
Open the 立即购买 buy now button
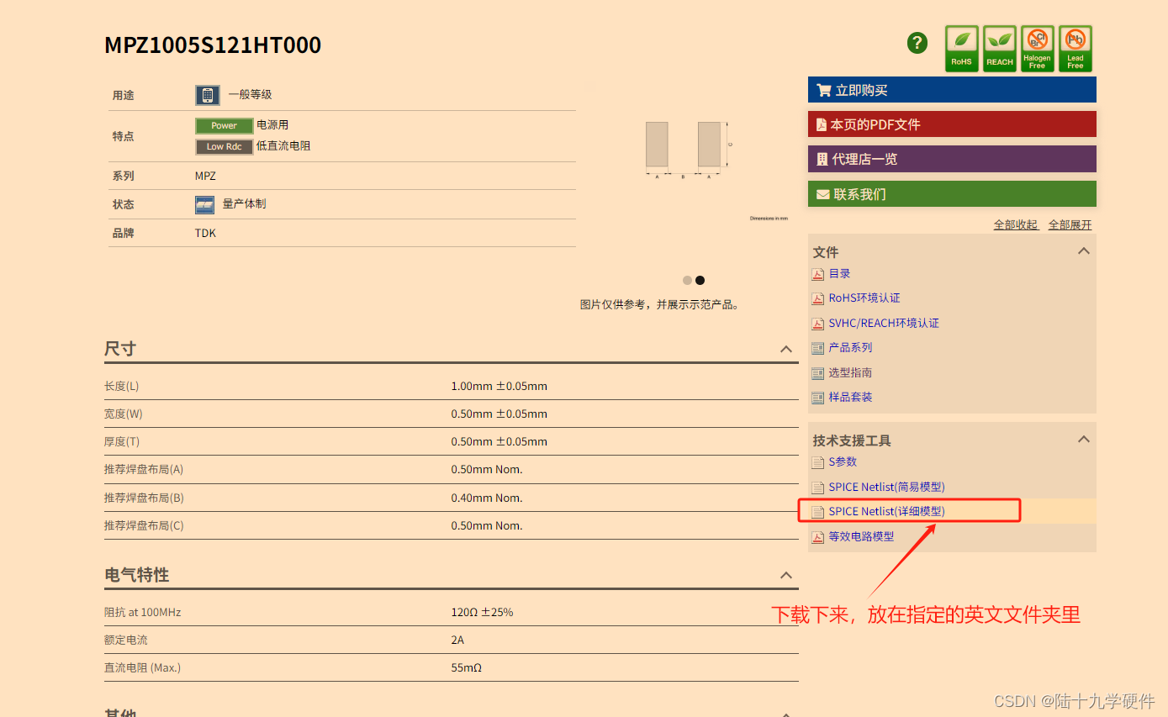(x=952, y=90)
